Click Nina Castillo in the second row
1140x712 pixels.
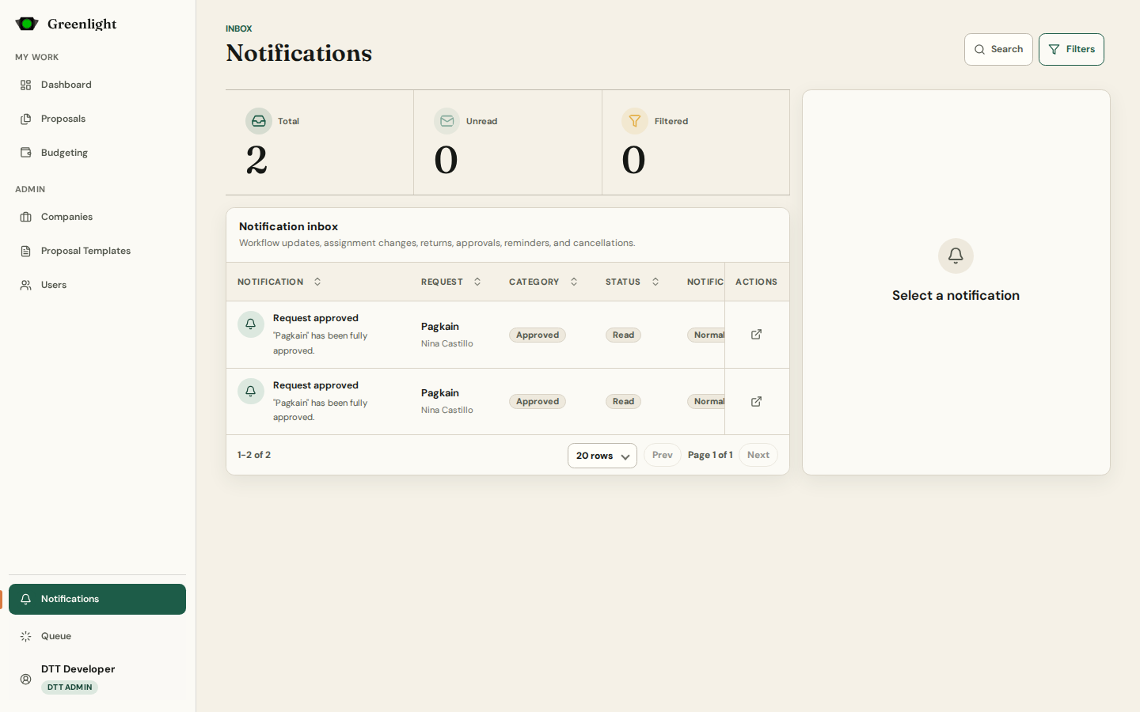[x=447, y=410]
